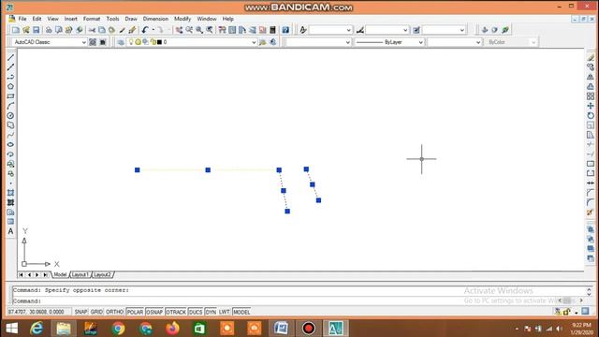Open the Format menu
Screen dimensions: 599x337
92,19
